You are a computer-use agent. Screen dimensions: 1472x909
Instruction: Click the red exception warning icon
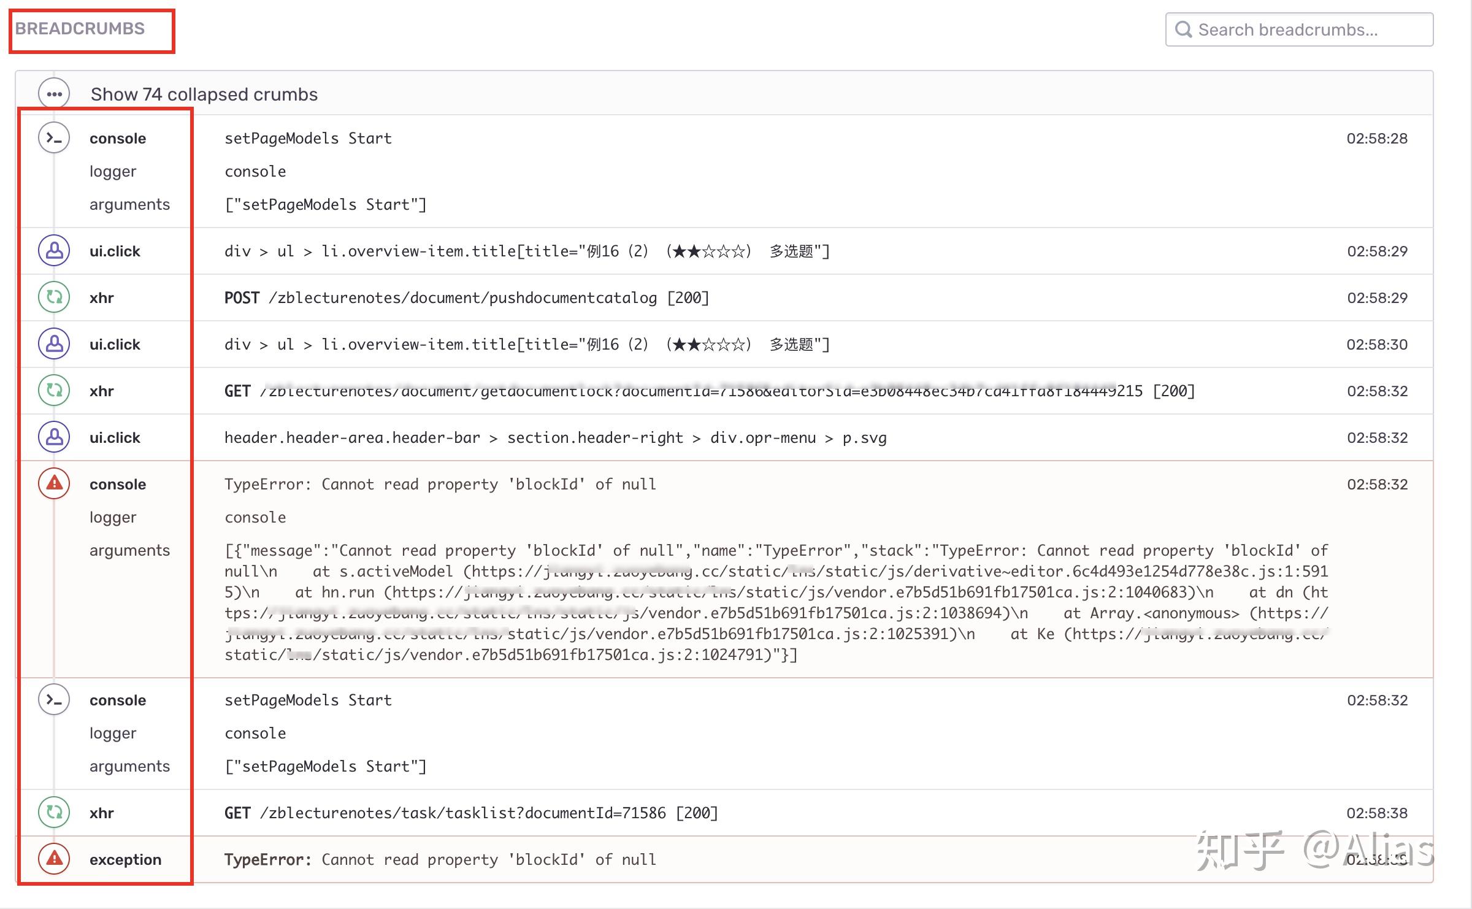pyautogui.click(x=54, y=859)
